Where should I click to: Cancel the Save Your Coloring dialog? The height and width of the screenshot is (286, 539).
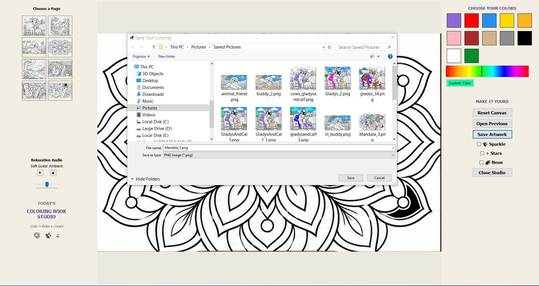pos(379,178)
